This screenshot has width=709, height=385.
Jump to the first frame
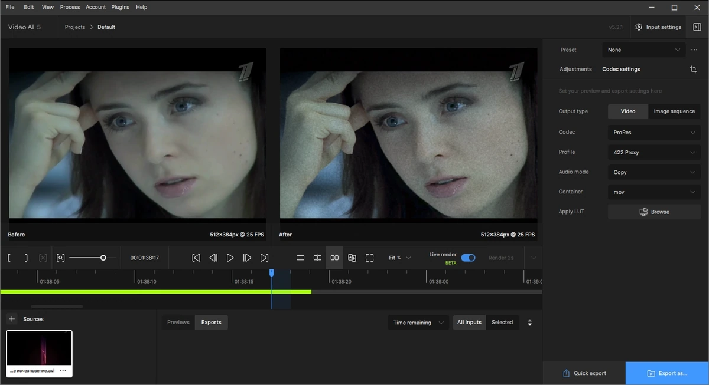196,258
